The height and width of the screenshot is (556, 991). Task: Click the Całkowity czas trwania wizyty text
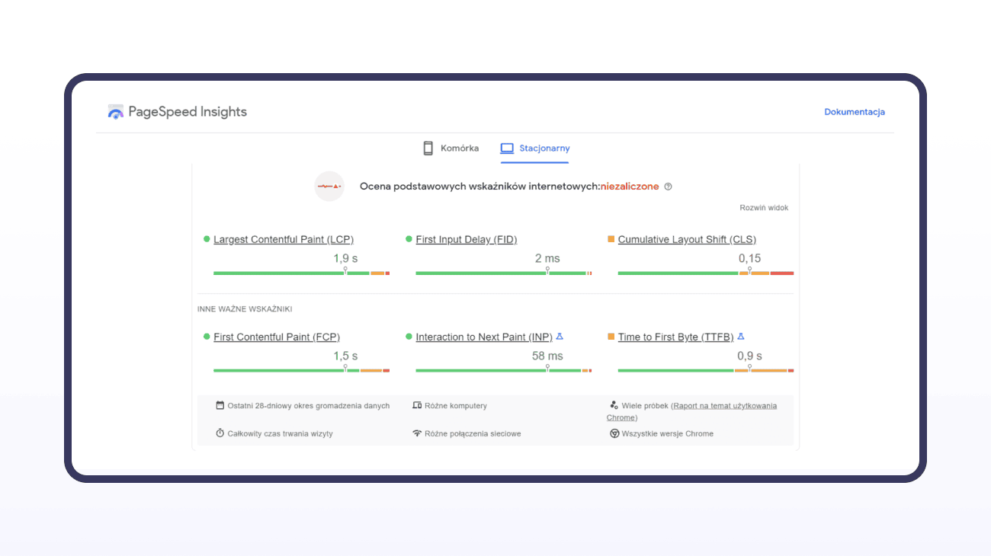pyautogui.click(x=280, y=433)
